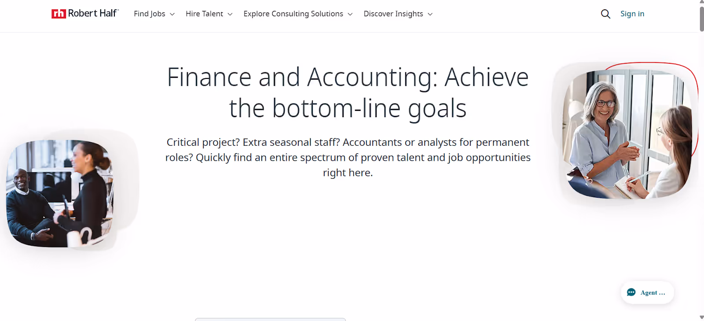Open the Agent chat button label
704x321 pixels.
click(653, 292)
